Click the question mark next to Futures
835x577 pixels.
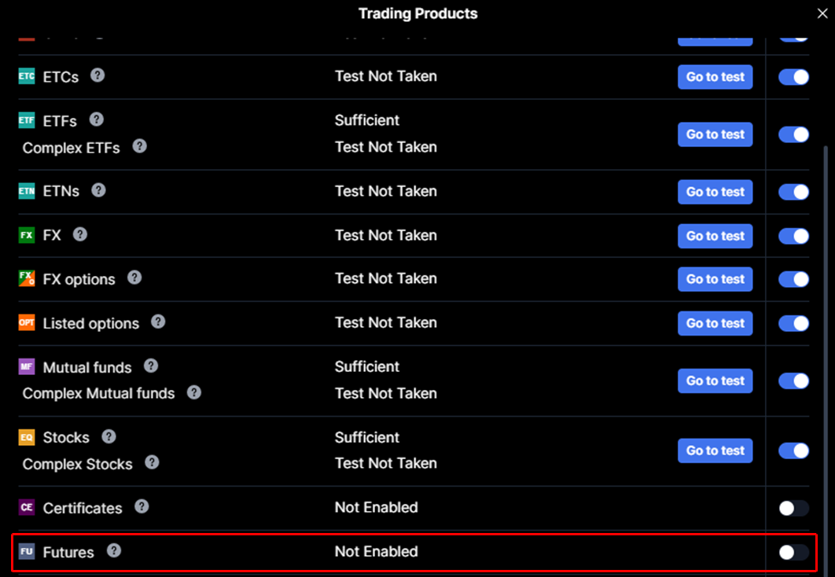tap(114, 550)
